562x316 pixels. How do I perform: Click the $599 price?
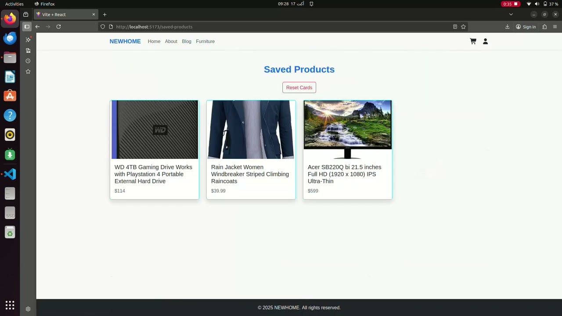(313, 191)
